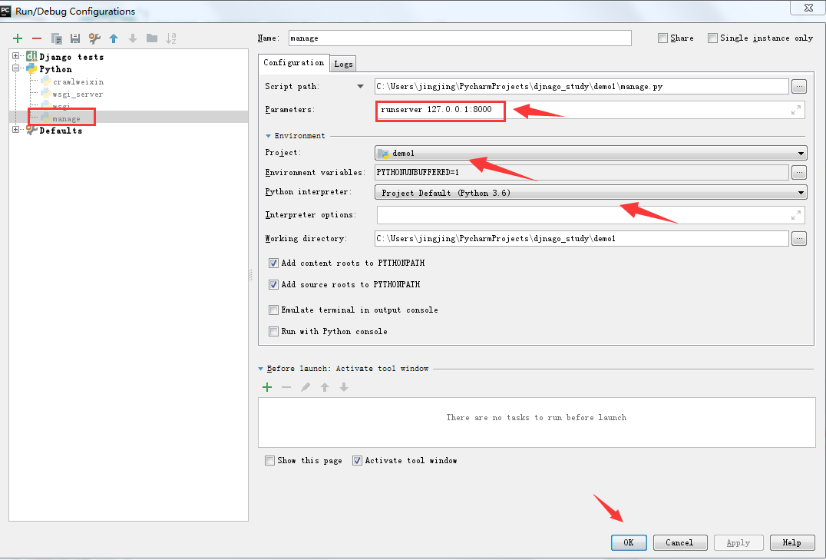Viewport: 826px width, 560px height.
Task: Sort configurations alphabetically
Action: pos(171,38)
